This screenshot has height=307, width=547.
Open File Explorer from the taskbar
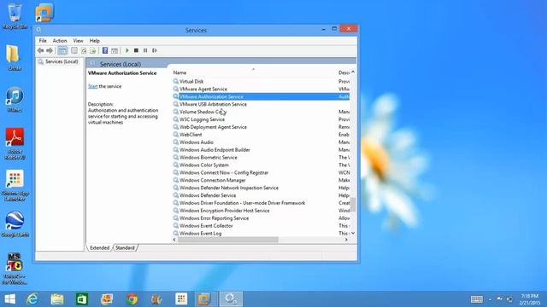pyautogui.click(x=57, y=299)
